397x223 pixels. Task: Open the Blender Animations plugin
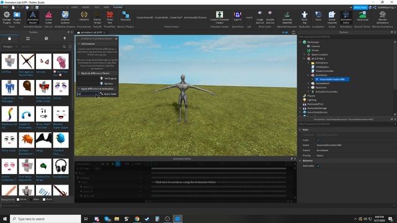point(383,17)
